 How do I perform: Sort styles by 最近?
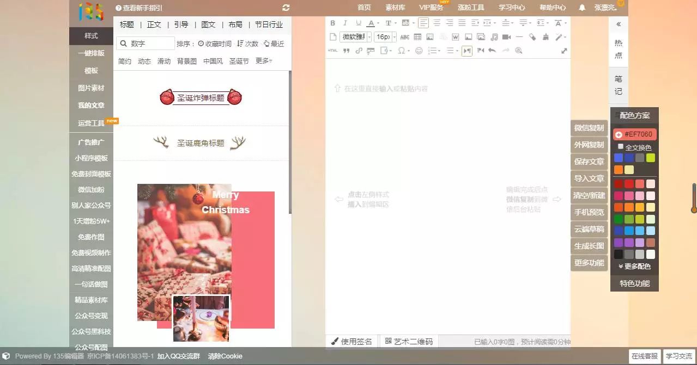point(276,44)
